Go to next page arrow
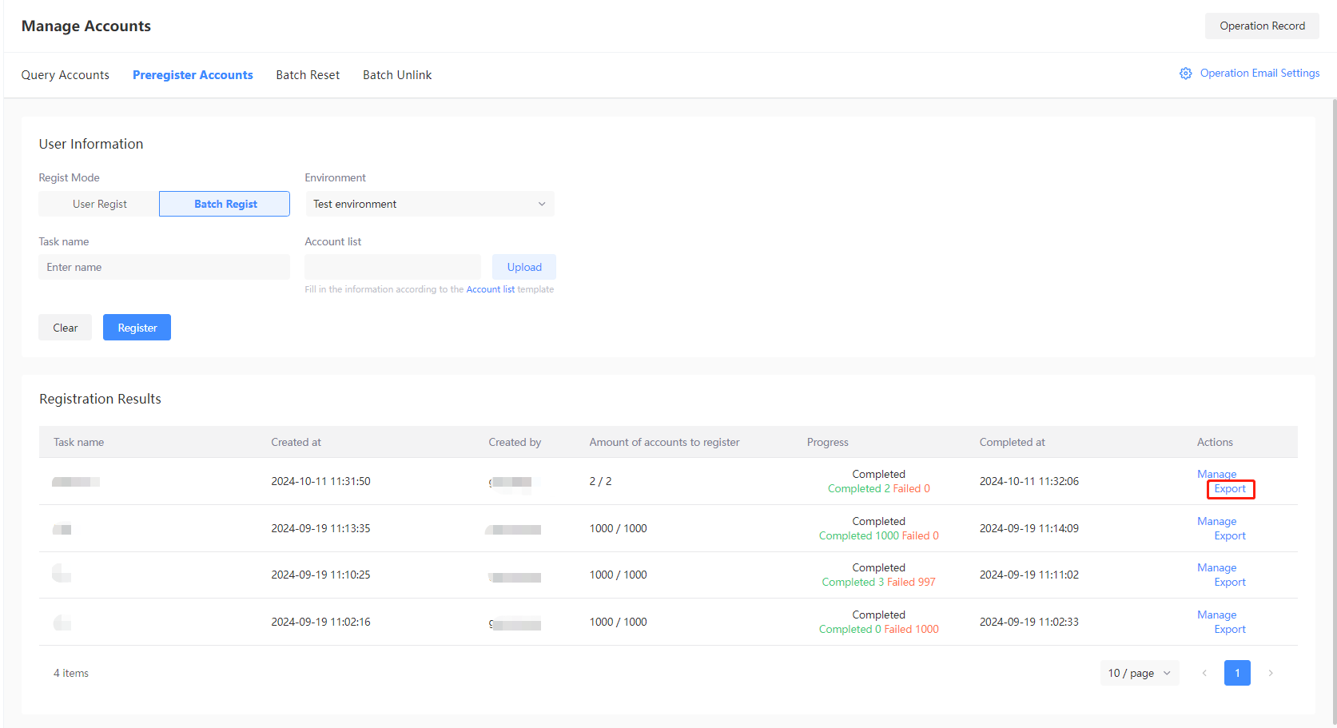 [1271, 673]
